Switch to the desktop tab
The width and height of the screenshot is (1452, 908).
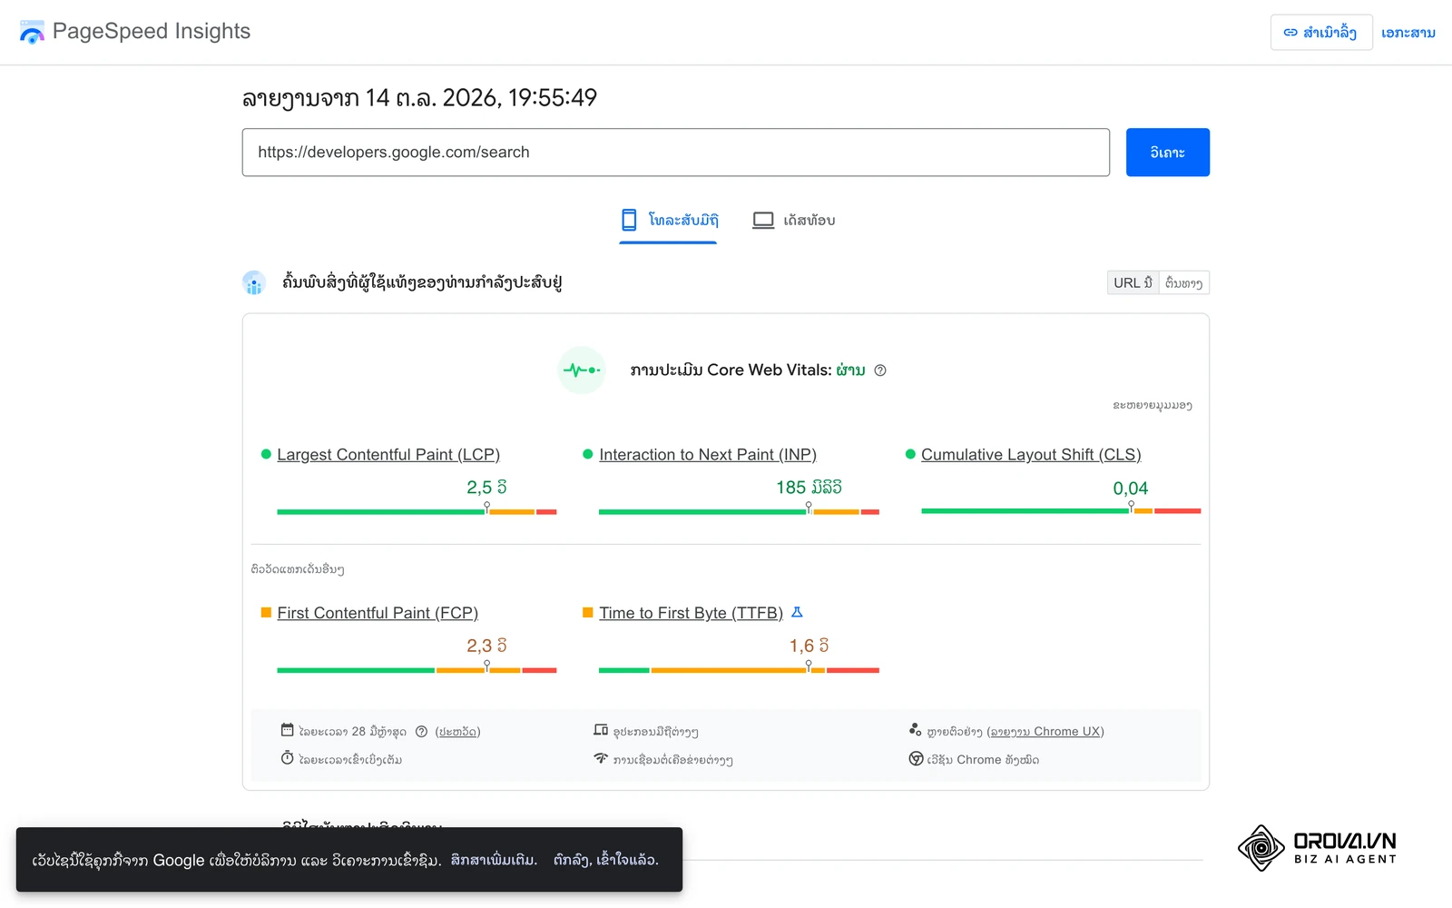794,220
